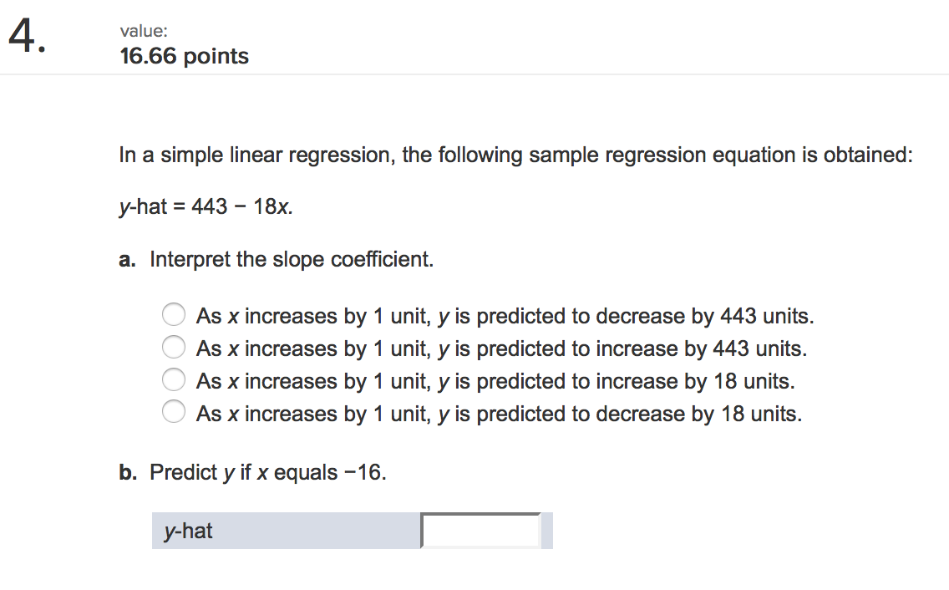Click the shaded y-hat label cell

point(287,531)
